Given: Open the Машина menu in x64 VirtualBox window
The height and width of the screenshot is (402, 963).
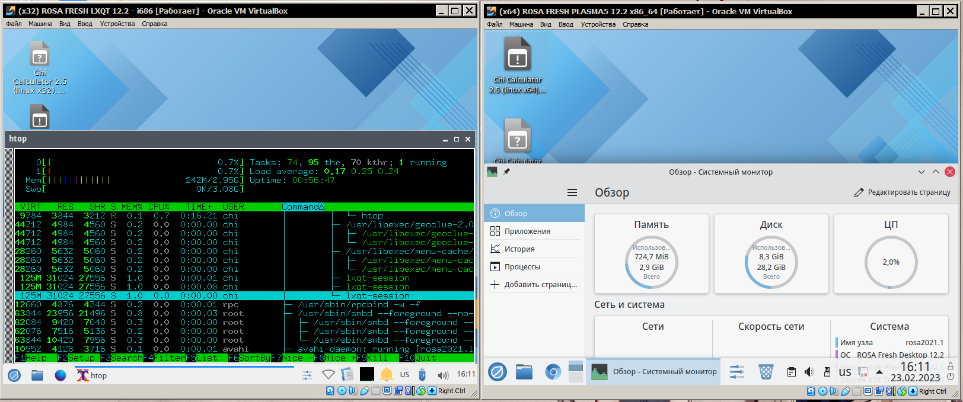Looking at the screenshot, I should (521, 24).
